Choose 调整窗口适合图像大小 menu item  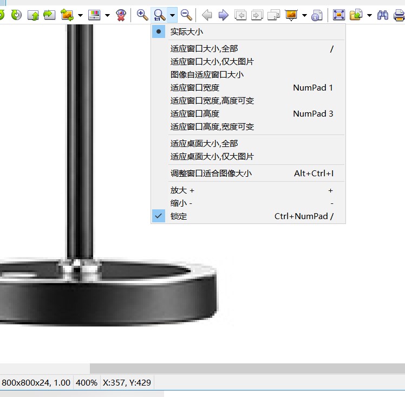[x=248, y=173]
